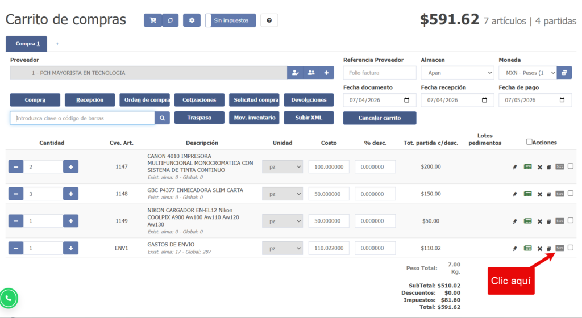Check the Acciones select-all checkbox
Image resolution: width=582 pixels, height=318 pixels.
pyautogui.click(x=530, y=142)
